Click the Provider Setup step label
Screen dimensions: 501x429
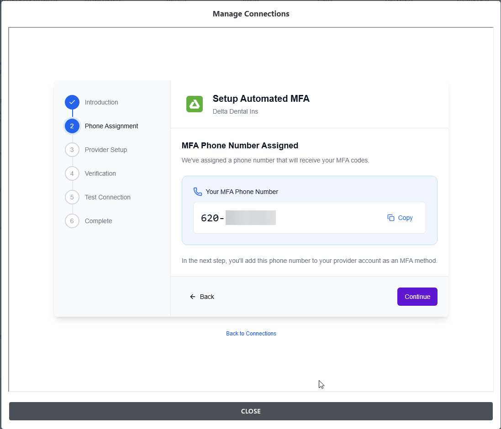point(106,150)
